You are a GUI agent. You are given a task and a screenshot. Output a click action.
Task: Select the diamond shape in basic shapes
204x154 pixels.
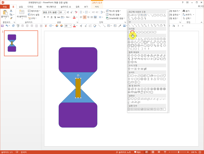[x=152, y=39]
